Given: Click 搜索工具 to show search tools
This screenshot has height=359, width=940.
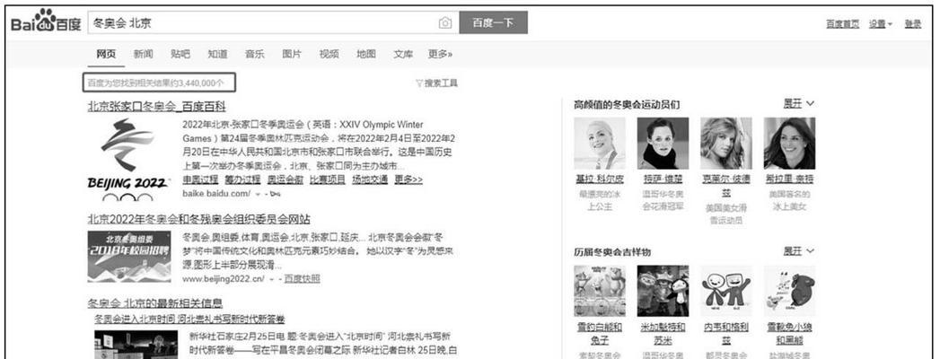Looking at the screenshot, I should pos(441,83).
